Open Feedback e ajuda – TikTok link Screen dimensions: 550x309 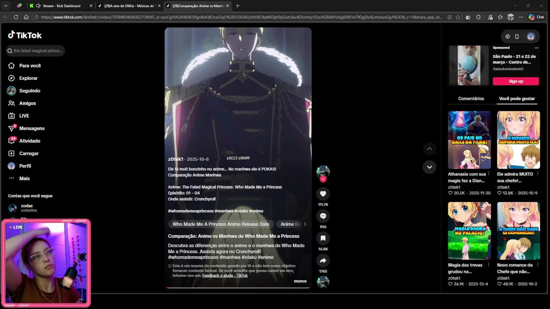tap(225, 276)
